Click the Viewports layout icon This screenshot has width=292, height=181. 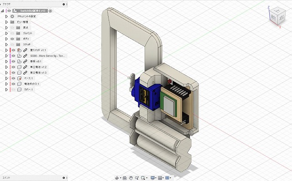pyautogui.click(x=167, y=178)
